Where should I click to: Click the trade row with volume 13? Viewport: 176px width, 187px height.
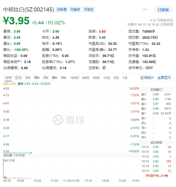click(x=156, y=171)
